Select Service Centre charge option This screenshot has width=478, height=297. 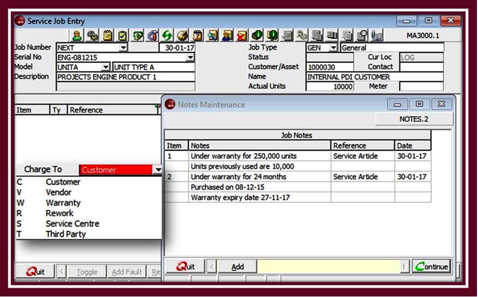pyautogui.click(x=72, y=224)
